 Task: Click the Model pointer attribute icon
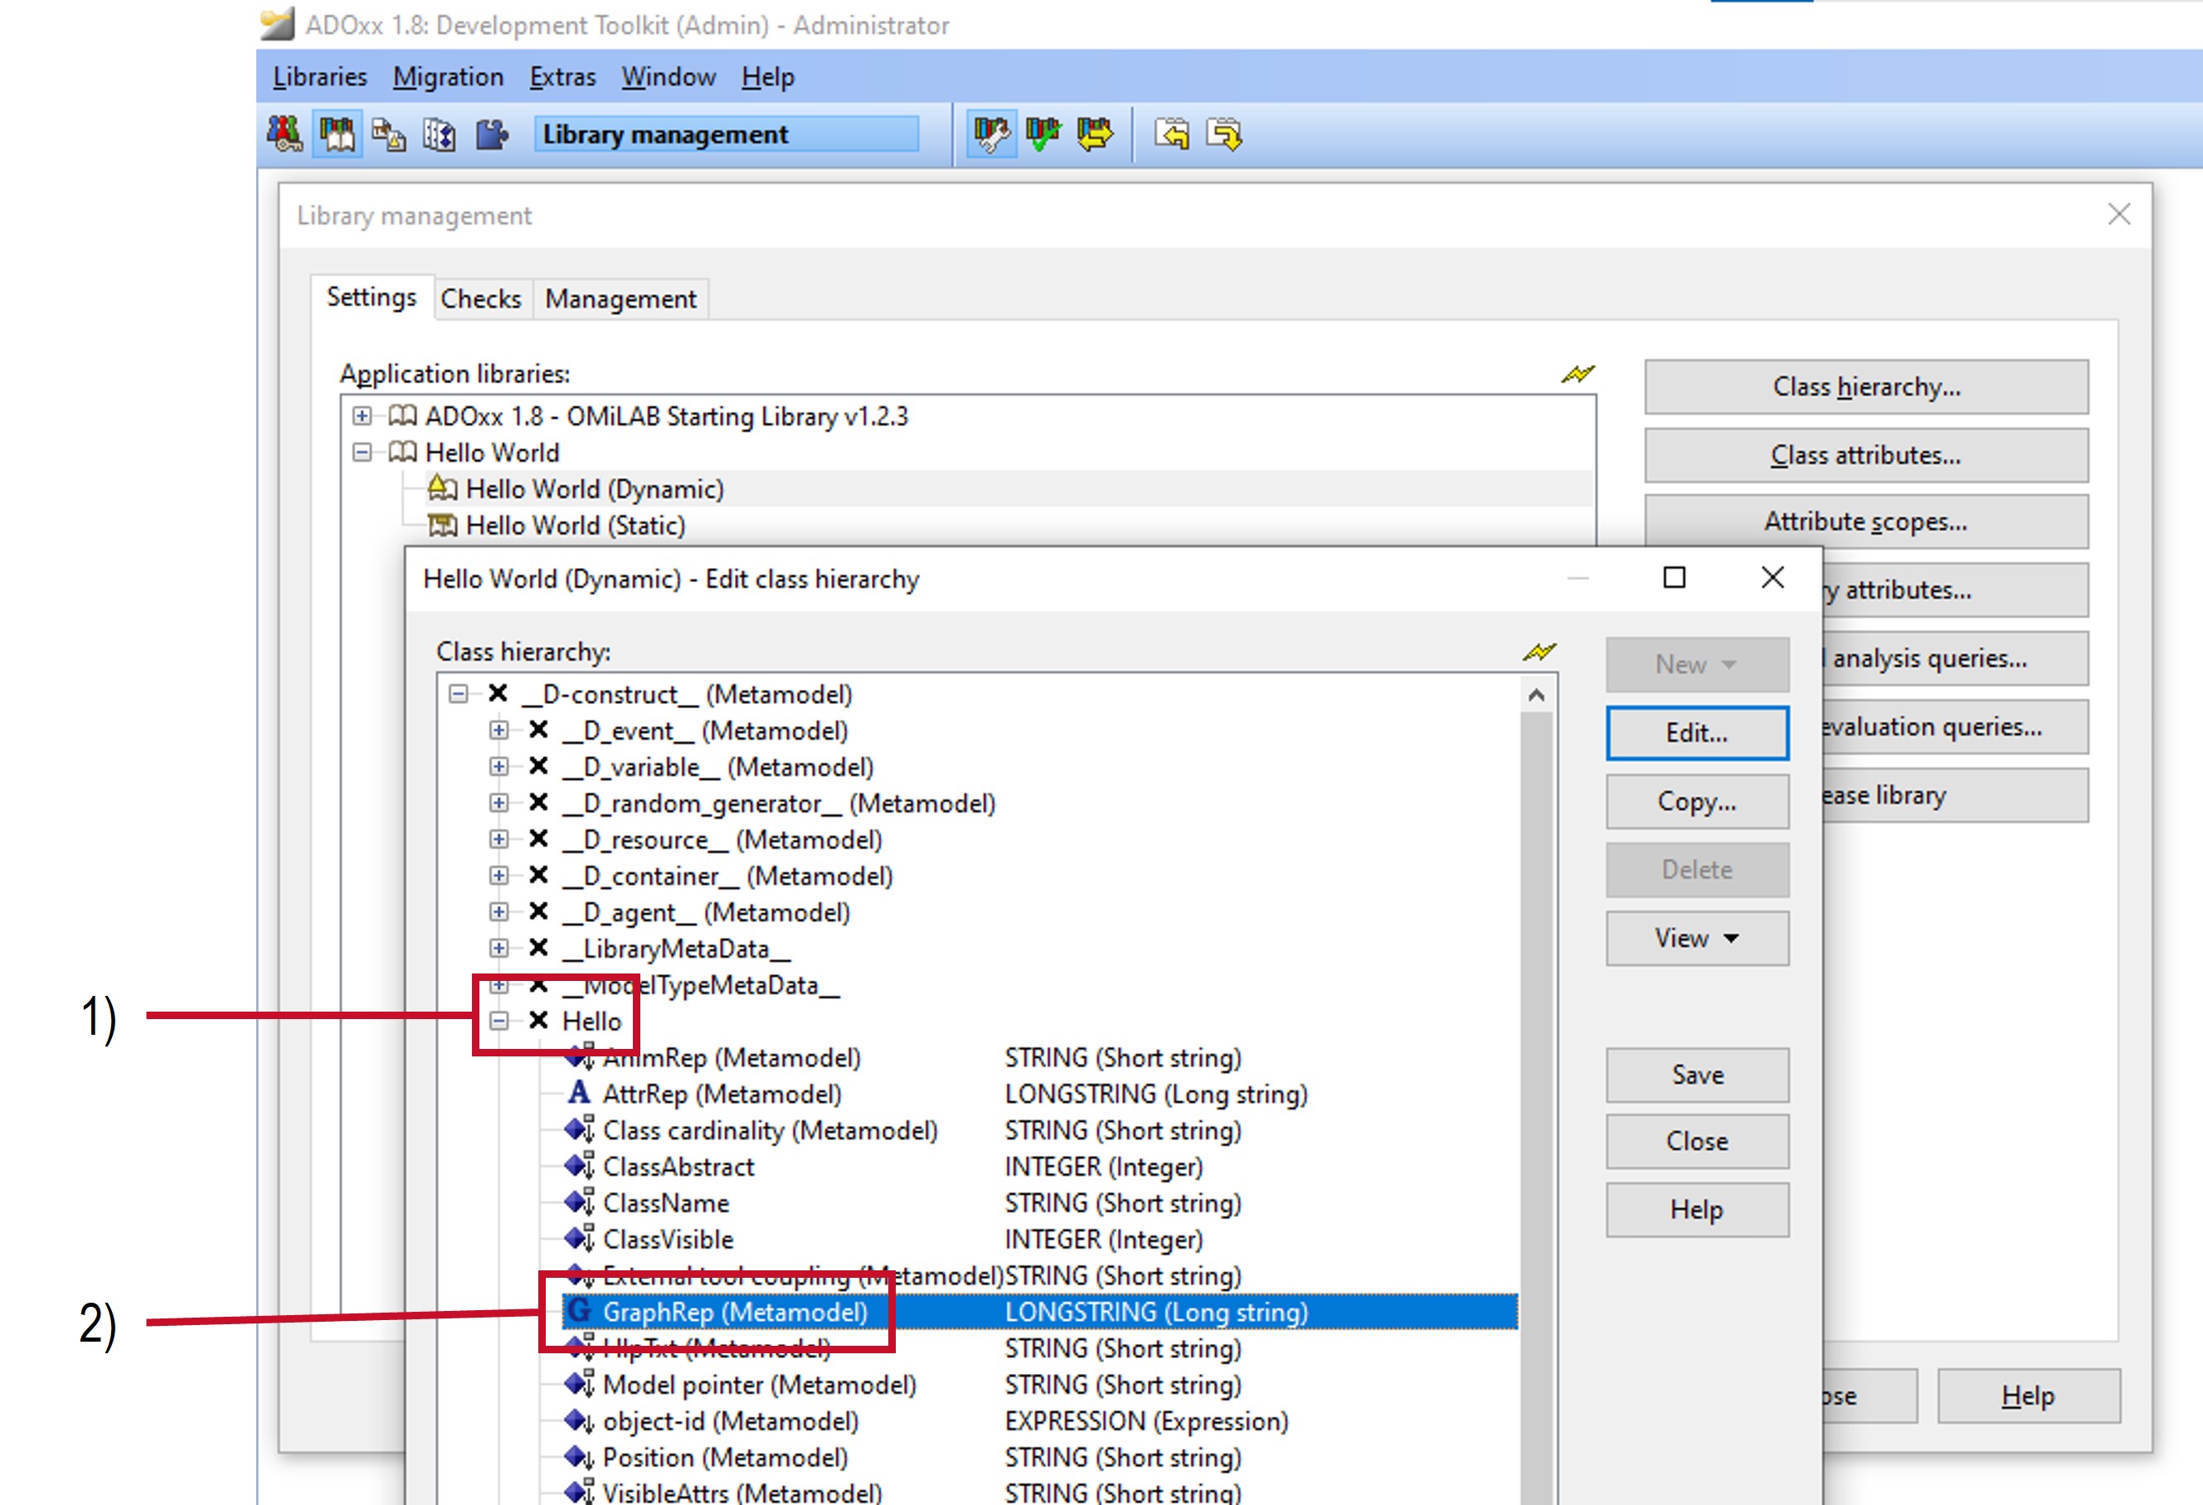click(579, 1384)
